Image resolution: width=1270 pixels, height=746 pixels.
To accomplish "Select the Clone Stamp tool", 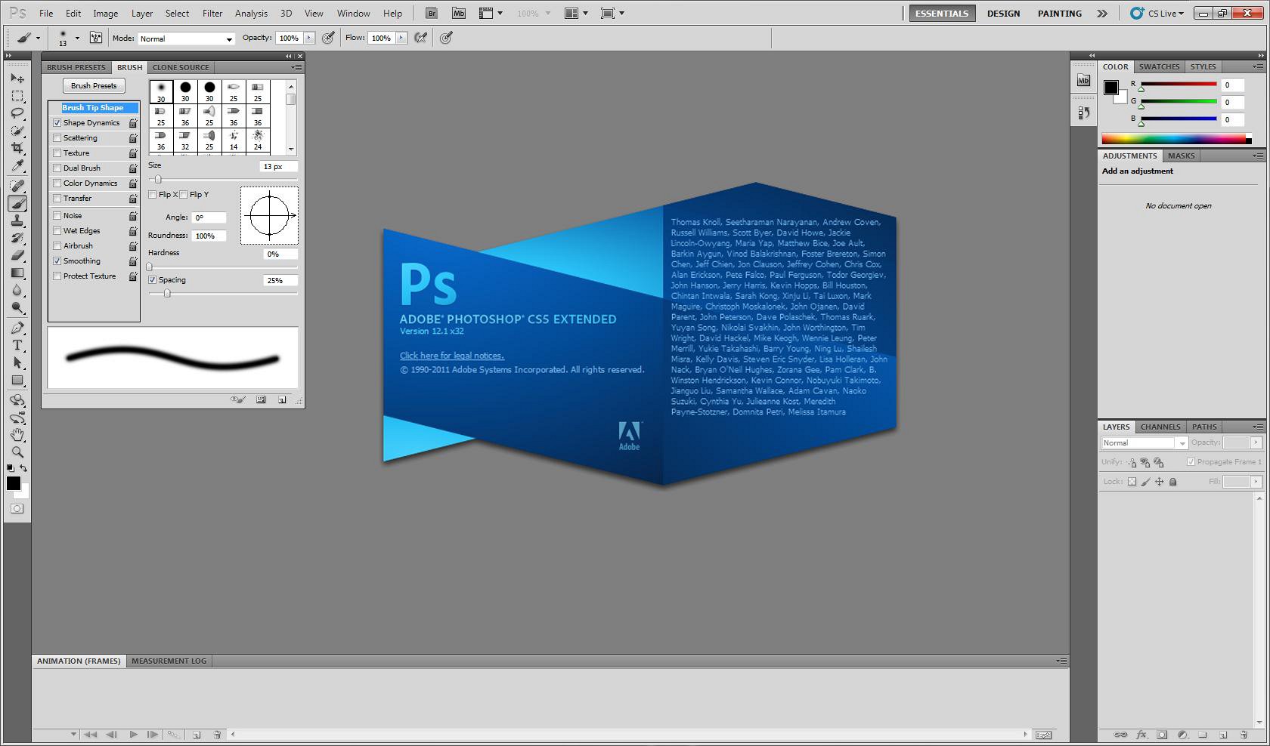I will (17, 220).
